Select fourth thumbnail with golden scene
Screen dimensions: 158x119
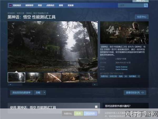71,77
